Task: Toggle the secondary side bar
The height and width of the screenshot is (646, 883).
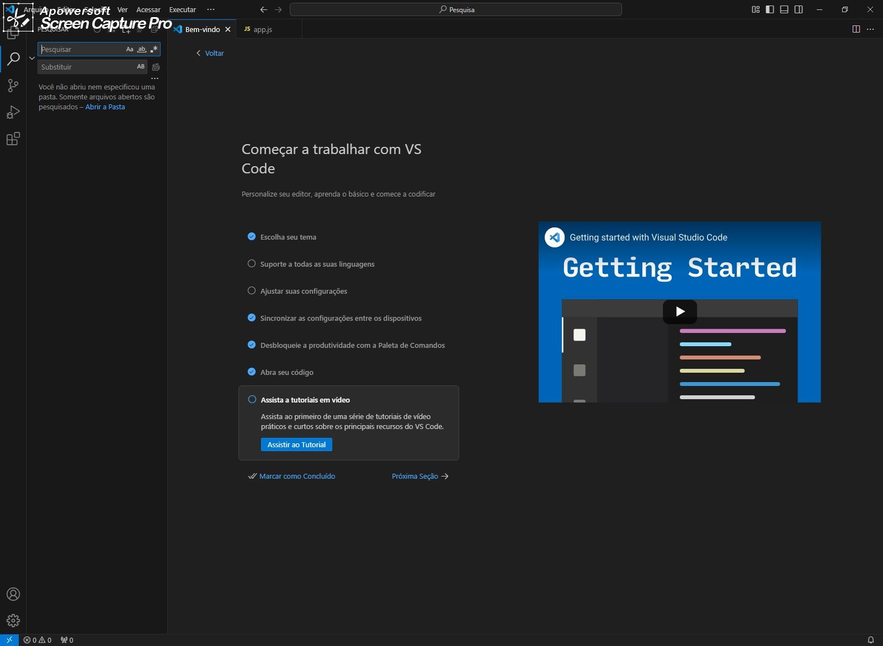Action: click(799, 9)
